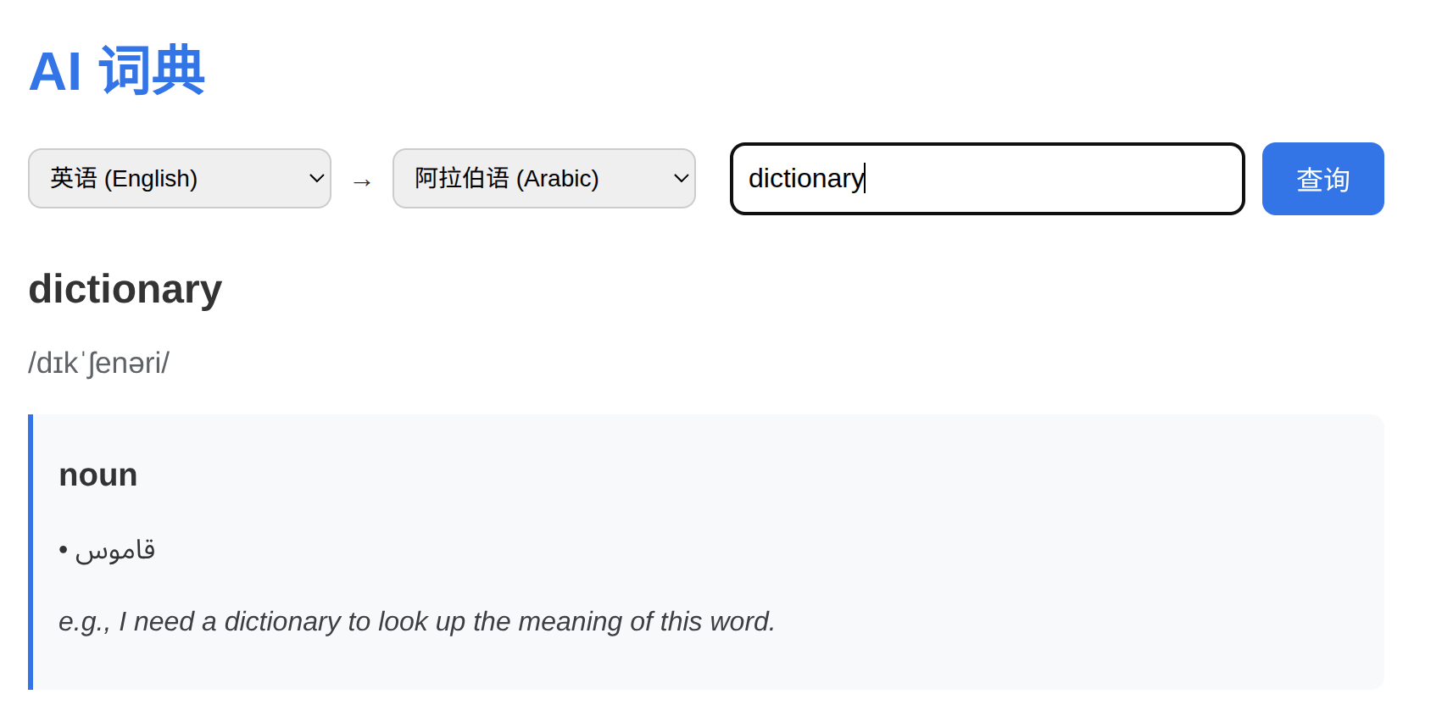Click the 'noun' part-of-speech heading
Viewport: 1442px width, 711px height.
coord(97,475)
